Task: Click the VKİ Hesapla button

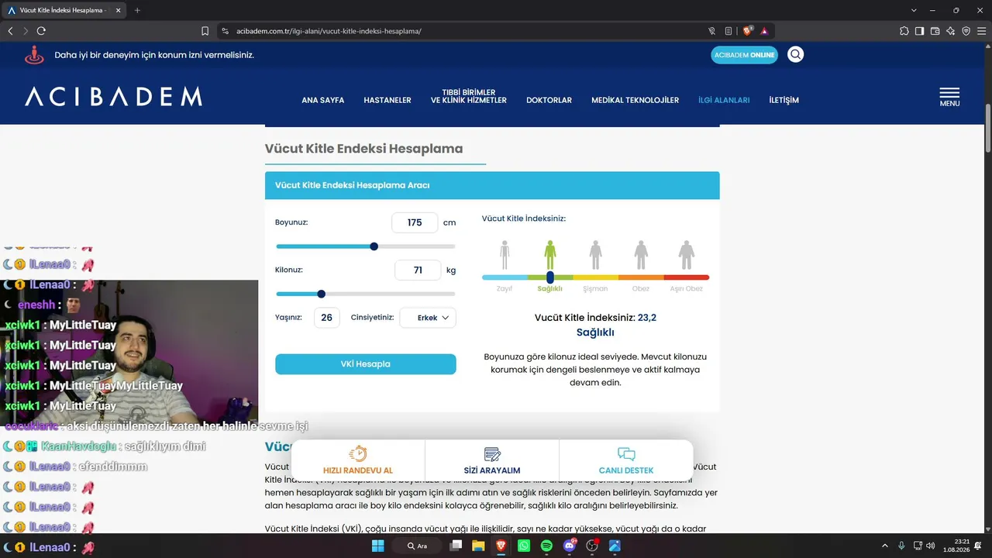Action: pyautogui.click(x=366, y=364)
